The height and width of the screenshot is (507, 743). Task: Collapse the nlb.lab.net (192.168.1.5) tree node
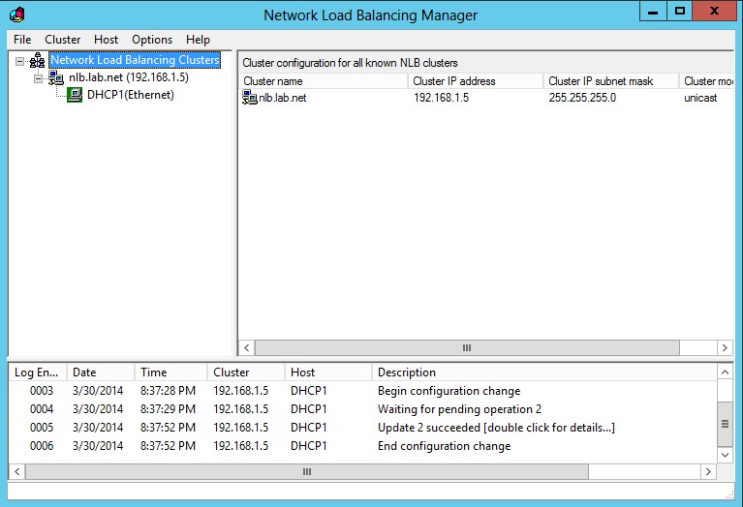pos(39,78)
